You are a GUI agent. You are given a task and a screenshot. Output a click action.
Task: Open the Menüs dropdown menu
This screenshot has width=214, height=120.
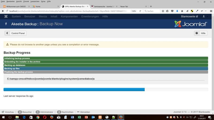pyautogui.click(x=43, y=17)
